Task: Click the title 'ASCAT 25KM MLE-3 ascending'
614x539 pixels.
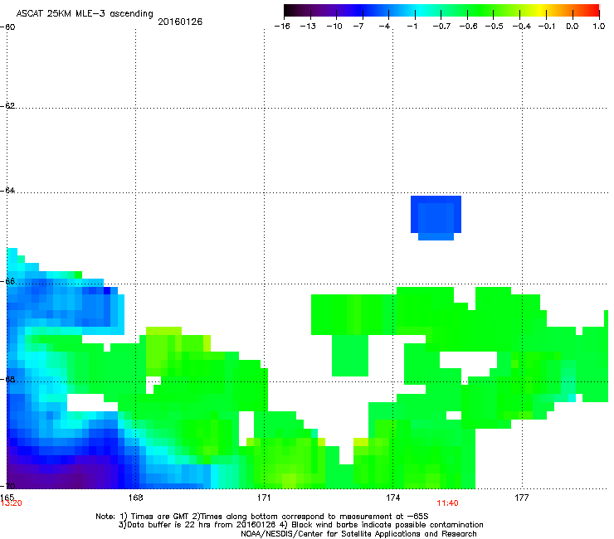Action: click(x=85, y=14)
